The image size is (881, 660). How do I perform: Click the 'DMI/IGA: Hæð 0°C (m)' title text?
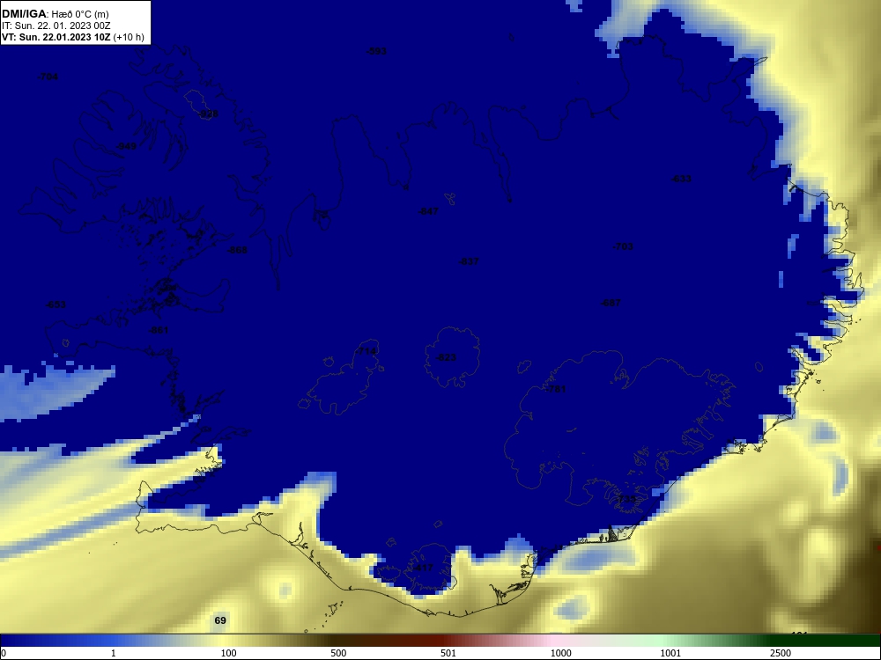click(55, 14)
